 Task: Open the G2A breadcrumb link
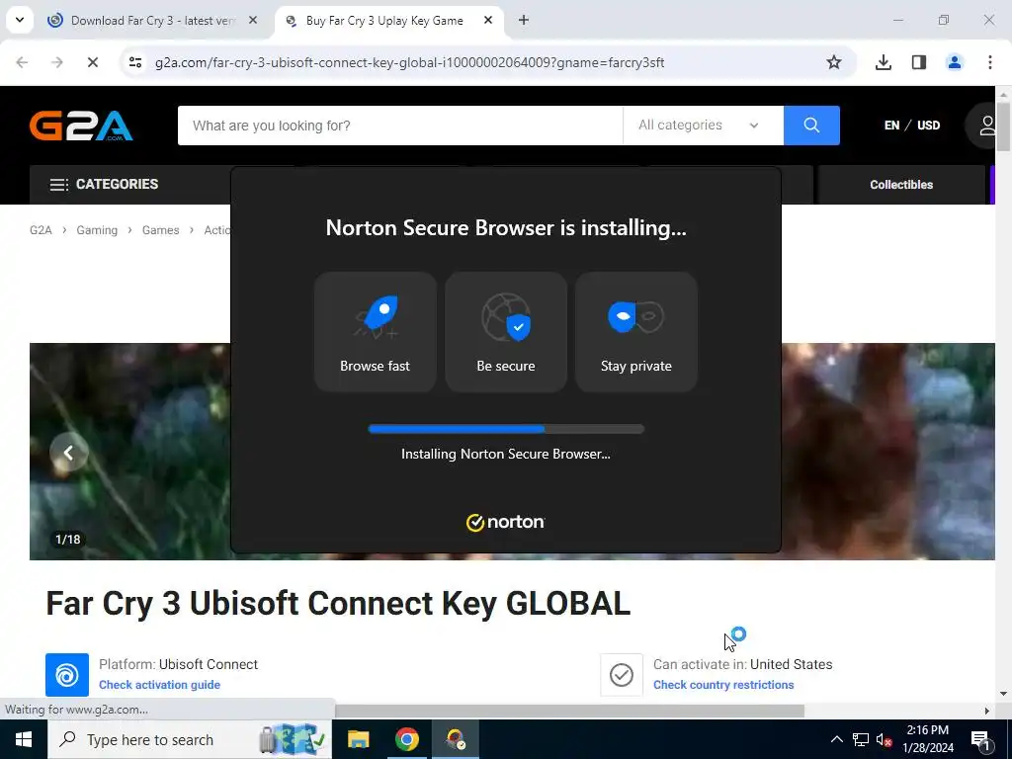(41, 229)
